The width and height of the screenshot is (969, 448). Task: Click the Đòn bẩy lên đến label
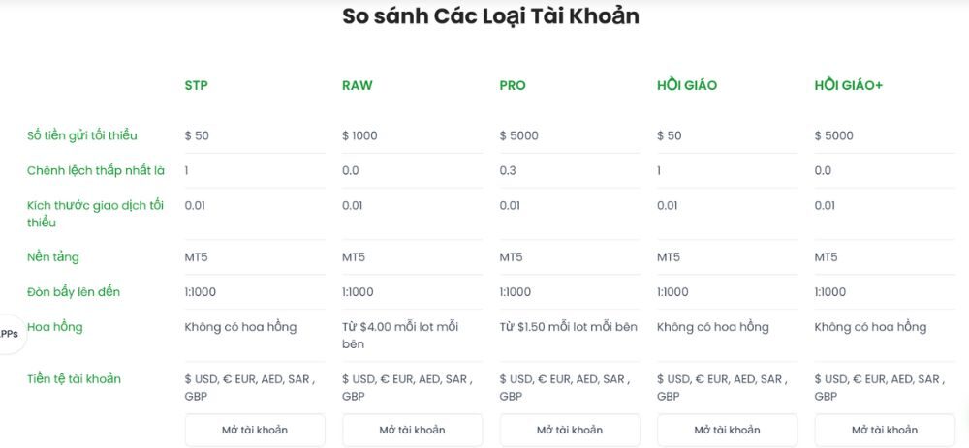[x=74, y=292]
